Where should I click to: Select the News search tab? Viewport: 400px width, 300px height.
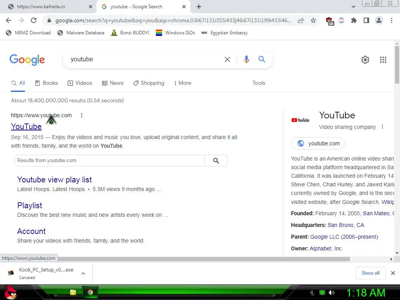pos(113,83)
